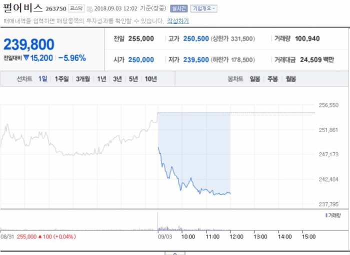Click the 거래량 volume legend marker
Image resolution: width=350 pixels, height=255 pixels.
326,215
